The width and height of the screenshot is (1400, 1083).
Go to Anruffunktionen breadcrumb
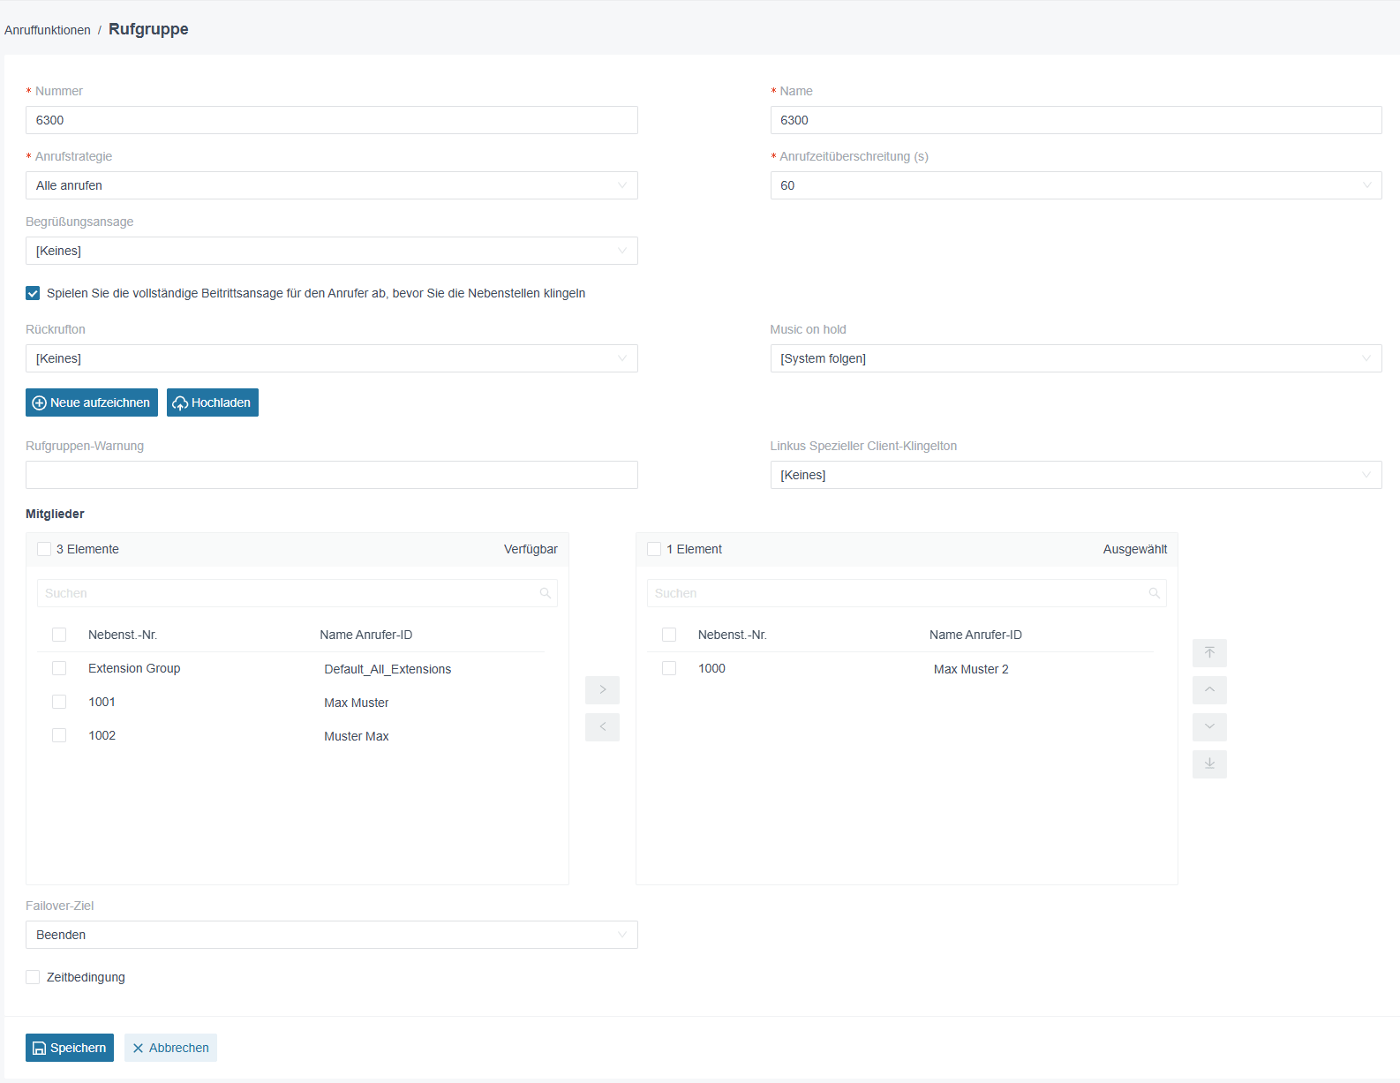48,30
